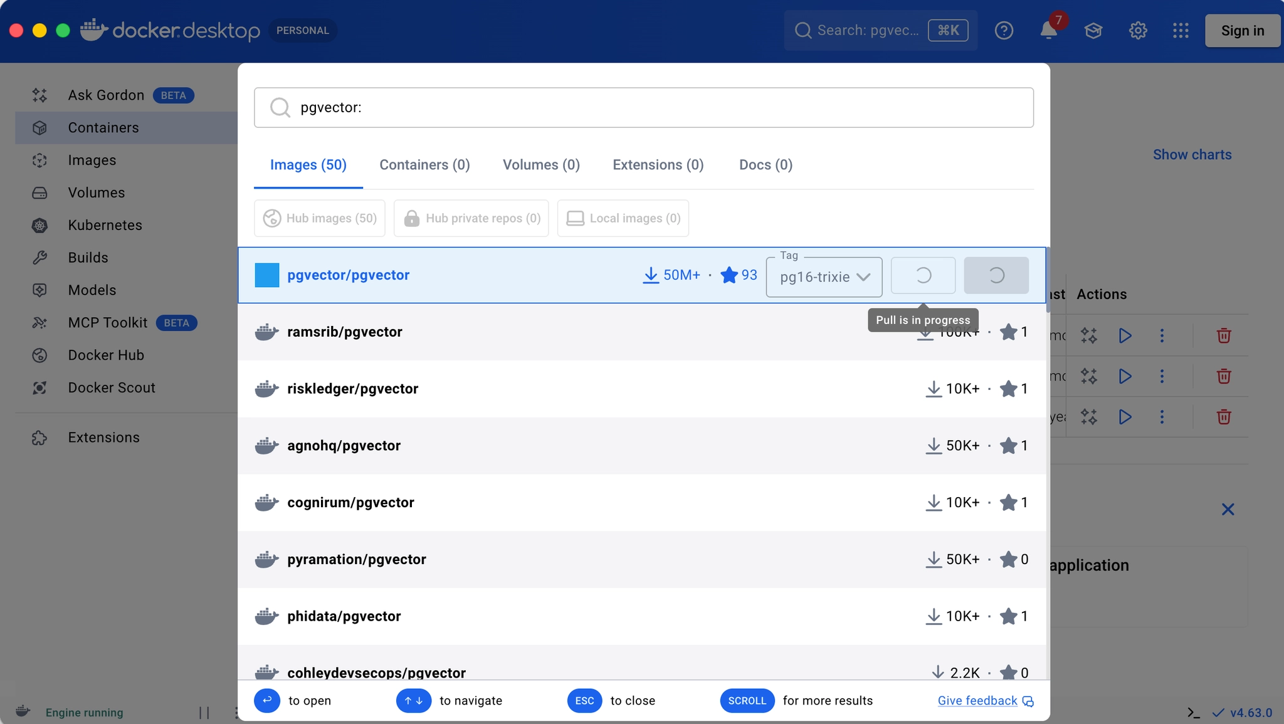
Task: Open three-dot menu in first container row
Action: coord(1162,335)
